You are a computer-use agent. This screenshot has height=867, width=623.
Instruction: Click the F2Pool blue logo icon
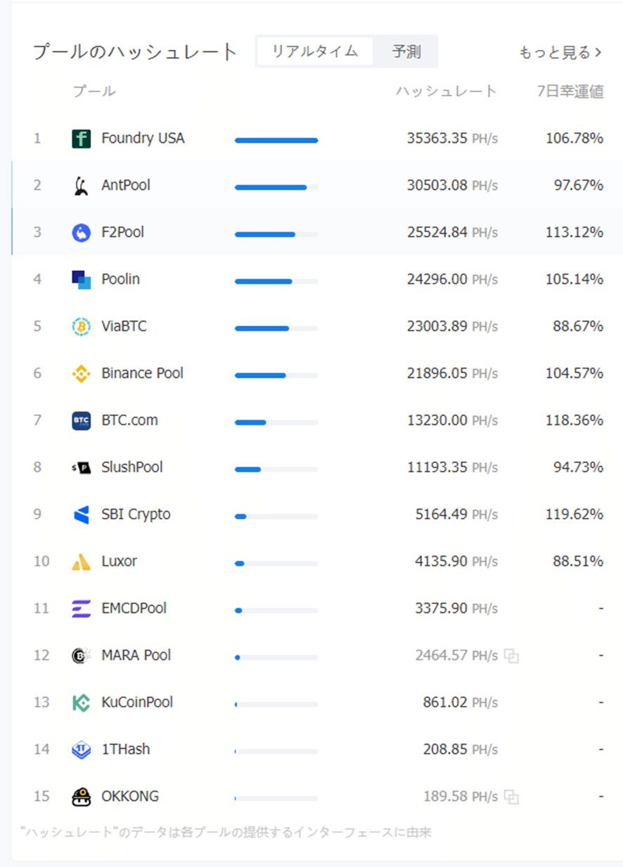pos(82,232)
